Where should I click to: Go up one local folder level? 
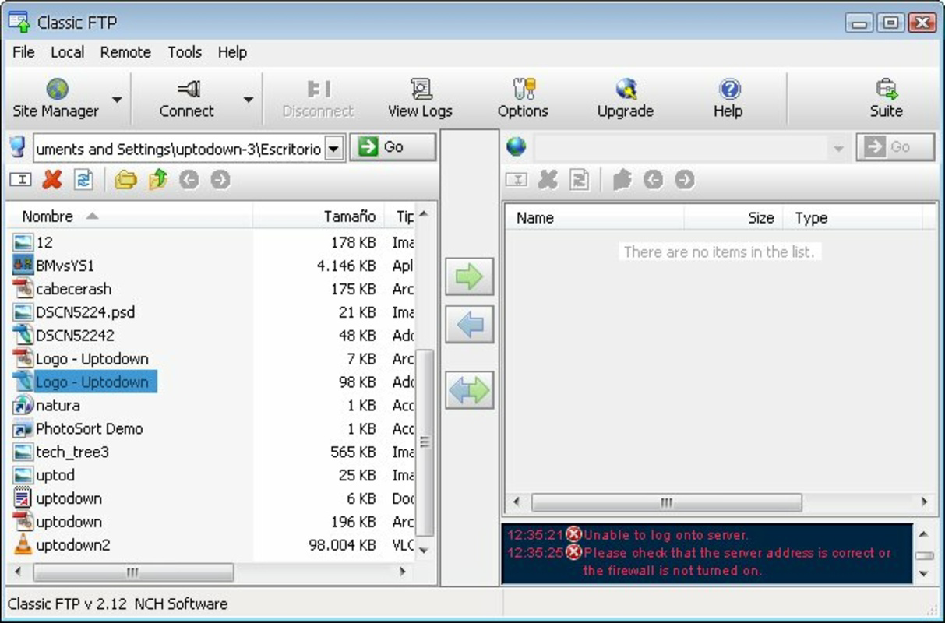158,180
